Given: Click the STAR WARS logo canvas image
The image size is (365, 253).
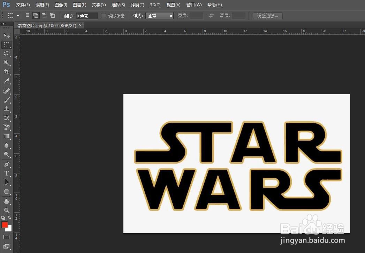Looking at the screenshot, I should pyautogui.click(x=236, y=163).
